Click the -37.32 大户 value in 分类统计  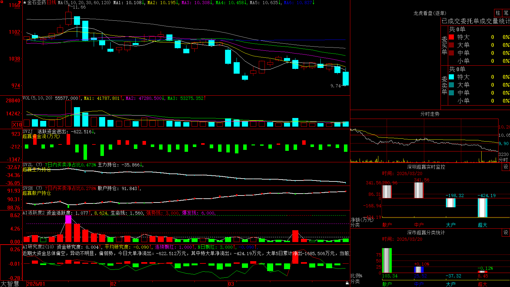point(453,276)
